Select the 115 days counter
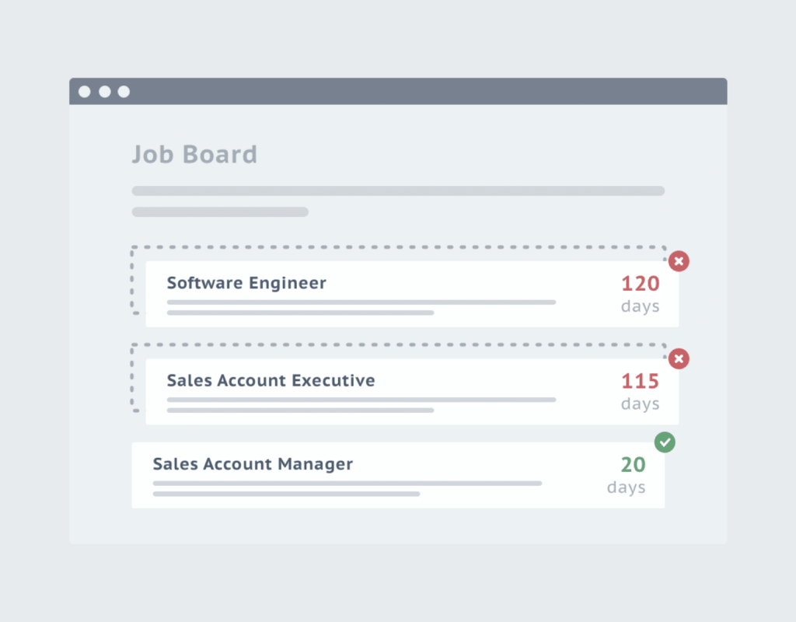Viewport: 796px width, 622px height. (641, 392)
